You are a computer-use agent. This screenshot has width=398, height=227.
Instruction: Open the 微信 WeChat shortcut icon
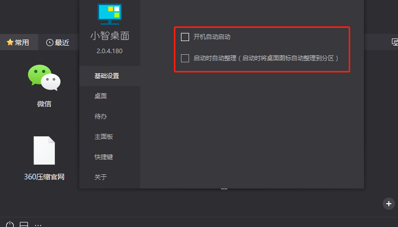coord(44,78)
